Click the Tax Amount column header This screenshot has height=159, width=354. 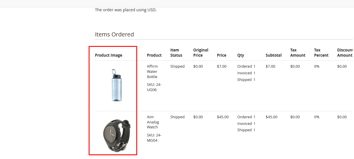click(298, 53)
